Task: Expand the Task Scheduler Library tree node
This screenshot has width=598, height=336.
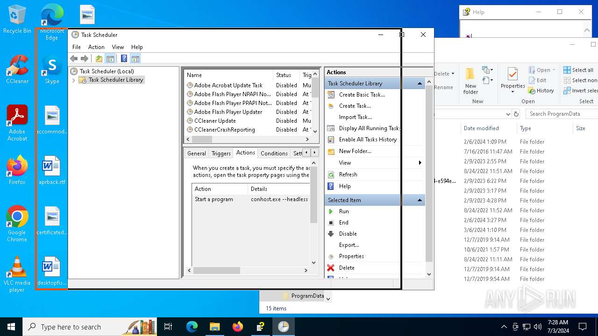Action: (x=73, y=80)
